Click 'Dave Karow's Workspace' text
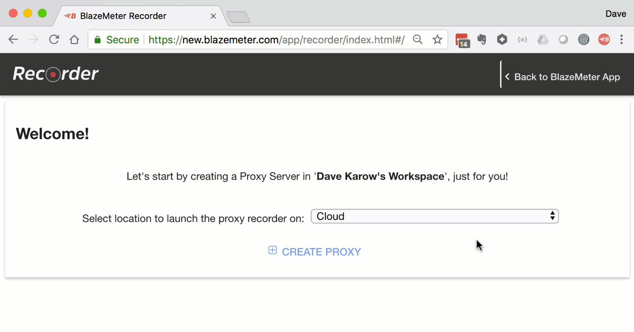 pyautogui.click(x=380, y=176)
